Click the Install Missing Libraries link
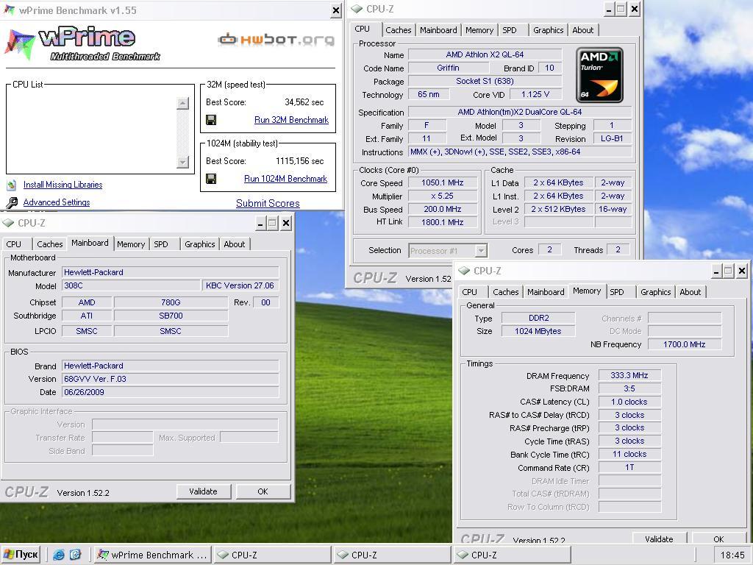Image resolution: width=753 pixels, height=565 pixels. click(x=63, y=185)
